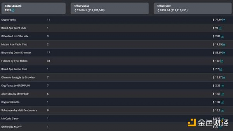The width and height of the screenshot is (233, 131).
Task: Click the Total Value summary card
Action: [x=110, y=8]
